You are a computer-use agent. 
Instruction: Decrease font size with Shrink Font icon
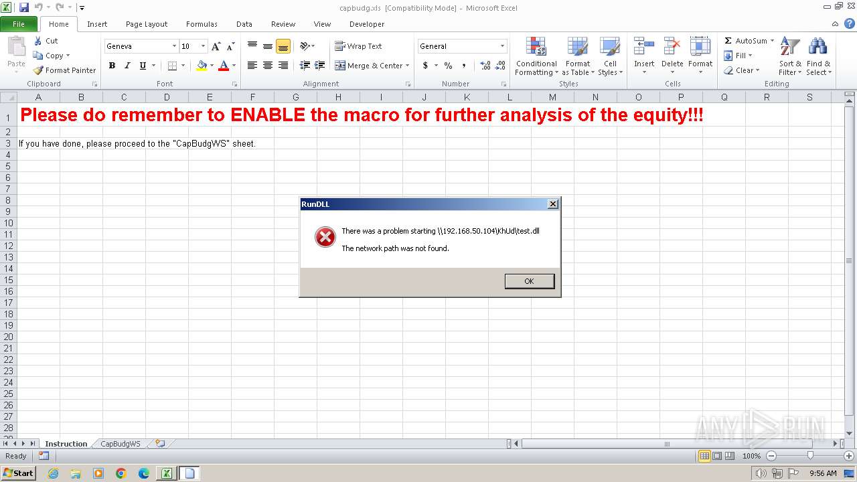230,46
